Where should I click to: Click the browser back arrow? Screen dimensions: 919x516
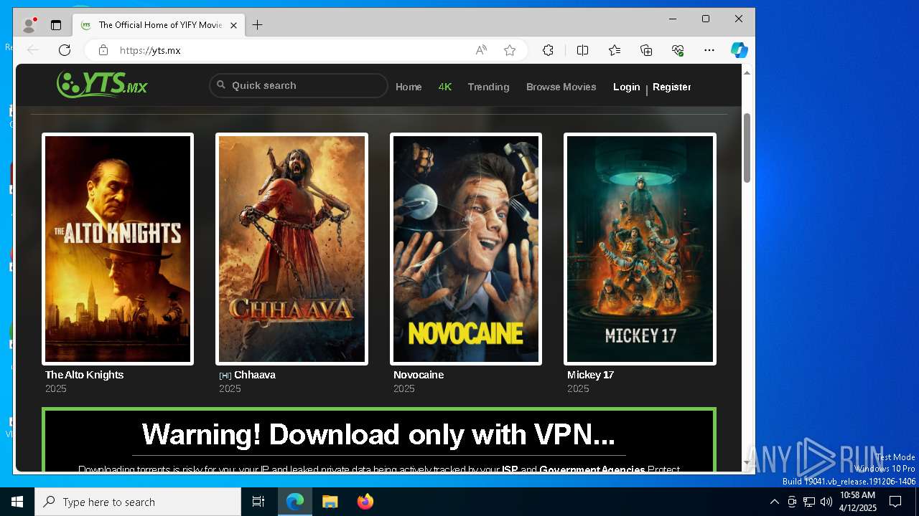tap(33, 50)
